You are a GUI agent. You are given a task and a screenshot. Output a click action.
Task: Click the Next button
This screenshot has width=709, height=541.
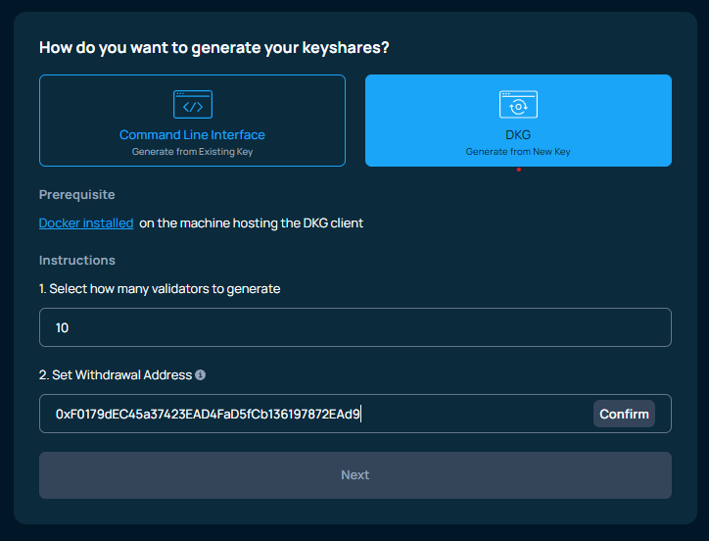(x=355, y=475)
